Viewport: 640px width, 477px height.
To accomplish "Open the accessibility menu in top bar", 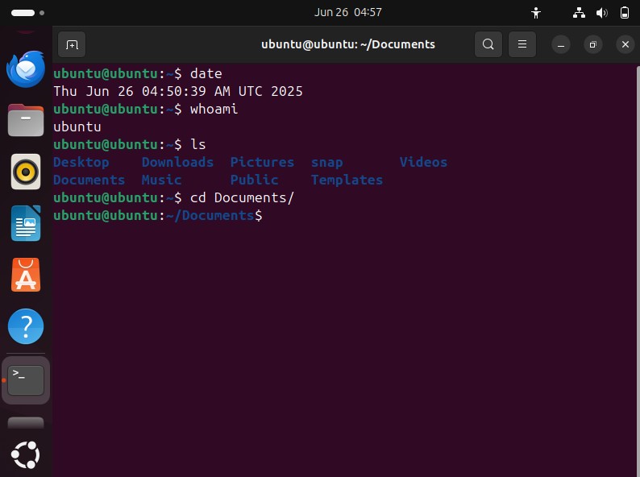I will point(536,13).
